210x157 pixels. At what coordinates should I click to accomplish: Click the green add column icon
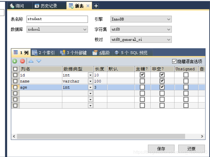pyautogui.click(x=15, y=61)
